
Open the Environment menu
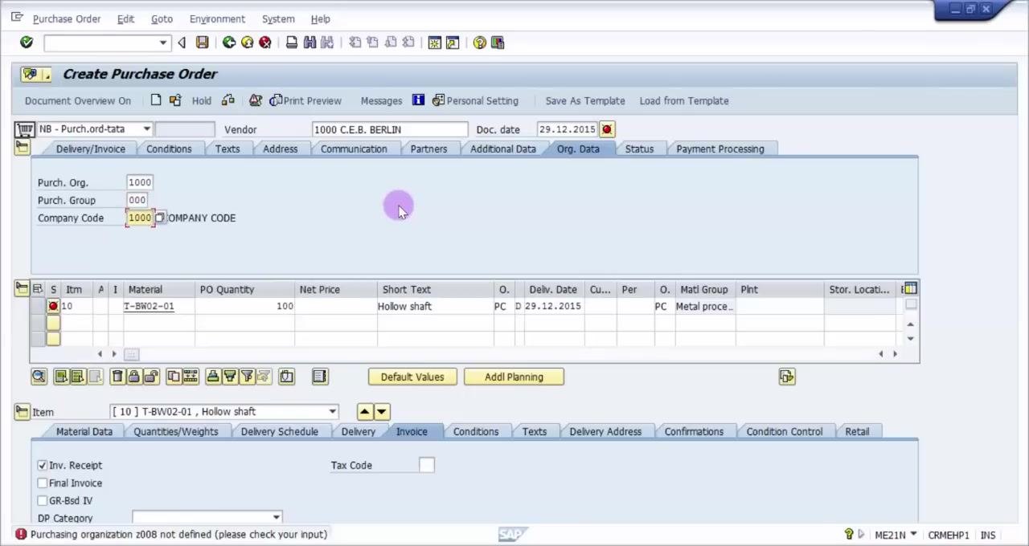217,18
